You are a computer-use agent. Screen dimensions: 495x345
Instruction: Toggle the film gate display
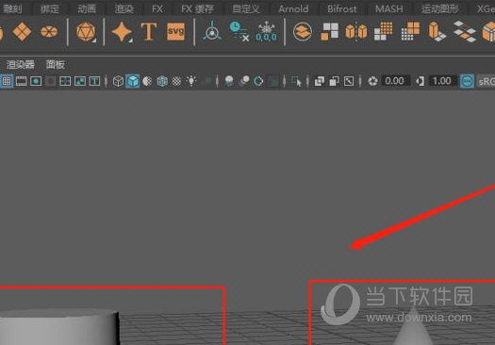[x=21, y=81]
